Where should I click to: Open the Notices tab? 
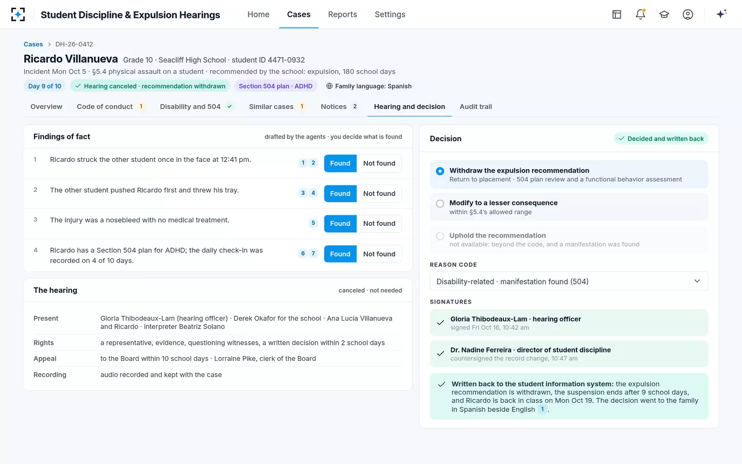coord(340,107)
